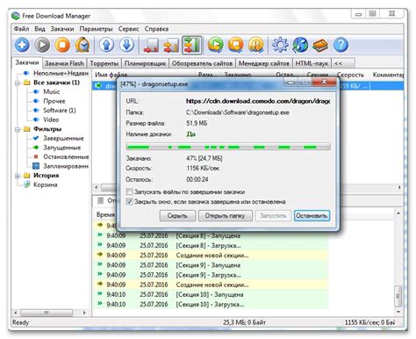Screen dimensions: 416x339
Task: Open the Параметры menu
Action: [96, 29]
